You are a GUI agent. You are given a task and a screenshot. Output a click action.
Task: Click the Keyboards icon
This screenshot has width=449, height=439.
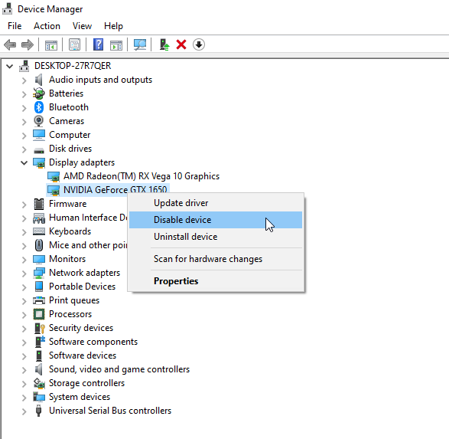click(x=39, y=231)
